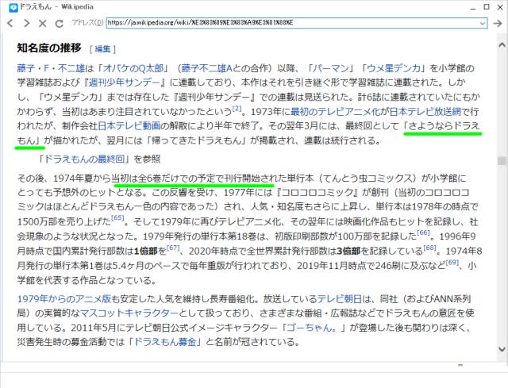Viewport: 508px width, 388px height.
Task: Open the 藤子不二雄A link
Action: (x=206, y=68)
